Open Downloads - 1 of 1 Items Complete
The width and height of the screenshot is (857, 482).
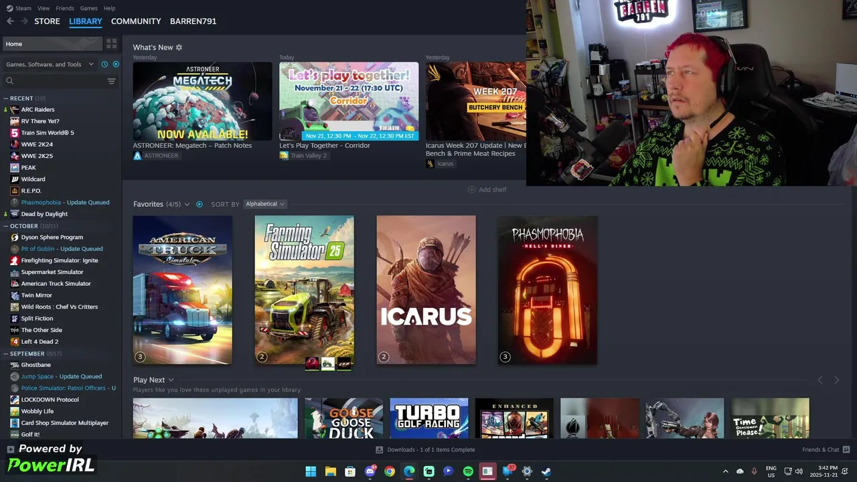click(x=431, y=450)
